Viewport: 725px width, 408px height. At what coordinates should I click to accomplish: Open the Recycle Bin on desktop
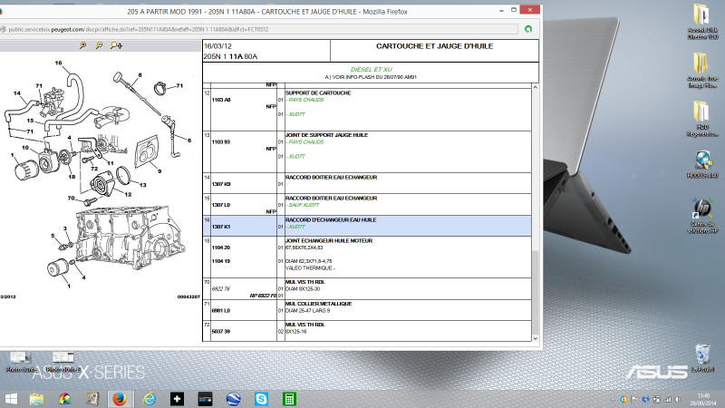coord(702,358)
